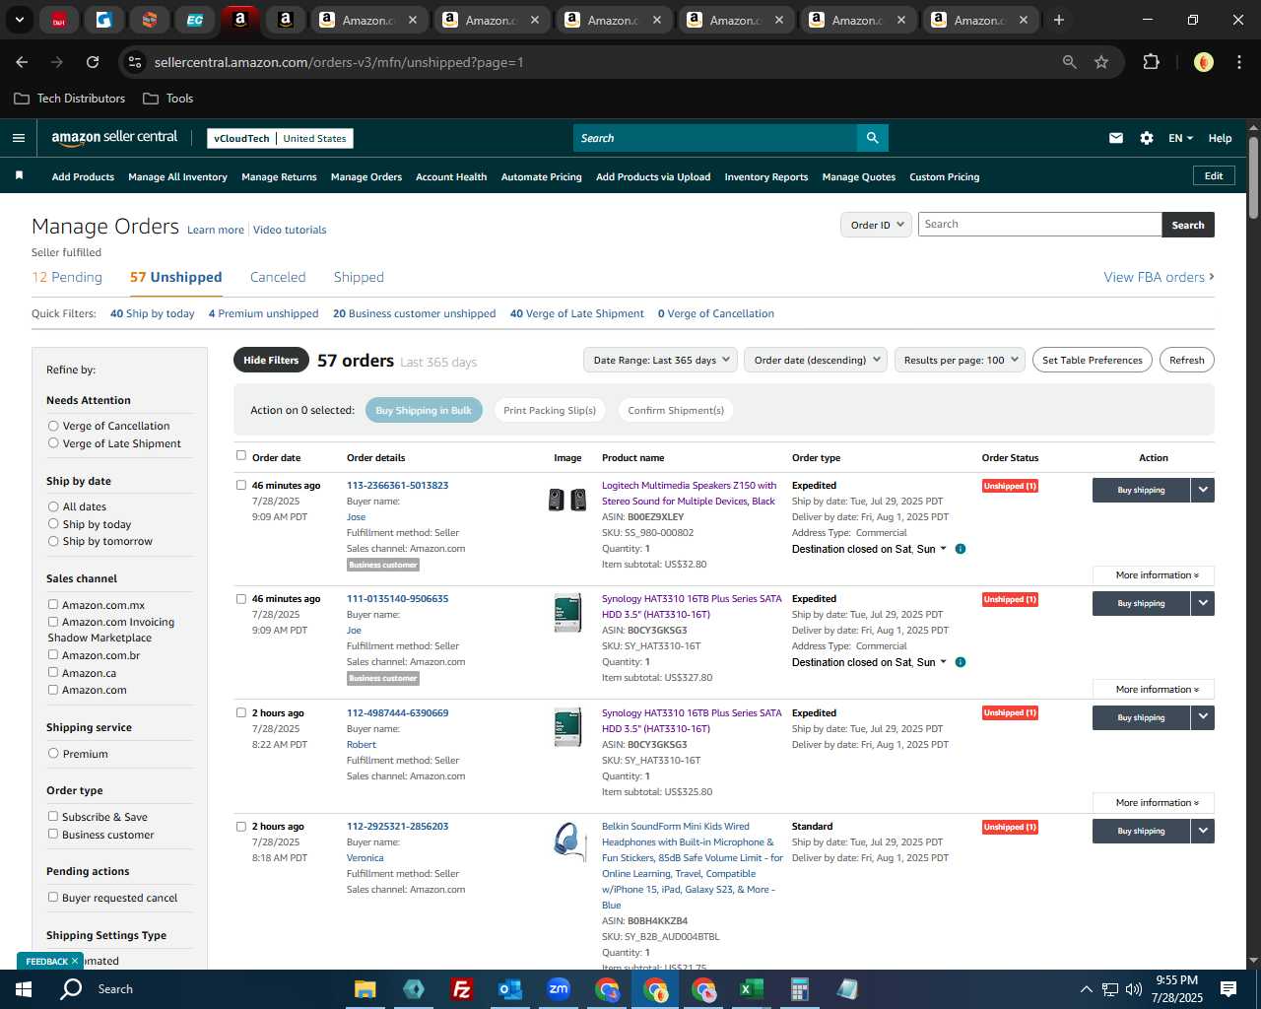The width and height of the screenshot is (1261, 1009).
Task: Open the Order ID search type dropdown
Action: click(876, 225)
